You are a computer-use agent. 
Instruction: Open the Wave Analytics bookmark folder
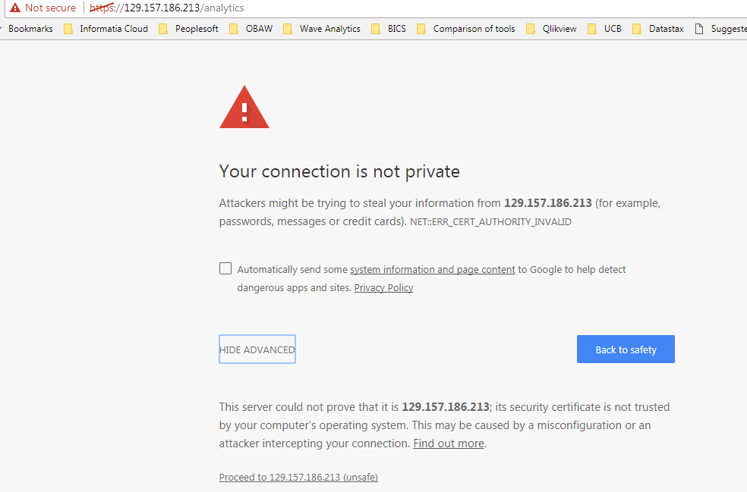pos(322,29)
